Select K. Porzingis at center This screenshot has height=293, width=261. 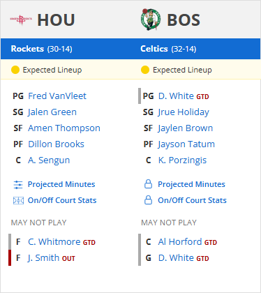[x=182, y=160]
